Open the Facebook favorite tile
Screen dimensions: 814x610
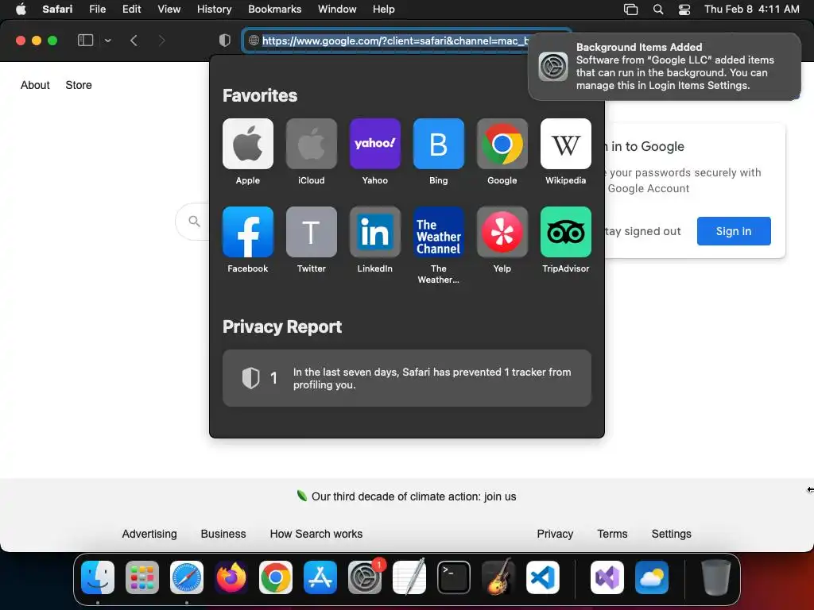pos(248,232)
